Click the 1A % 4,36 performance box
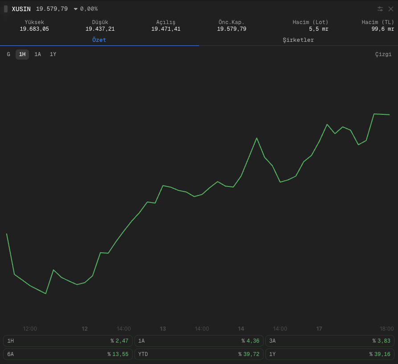398x364 pixels. (x=199, y=341)
